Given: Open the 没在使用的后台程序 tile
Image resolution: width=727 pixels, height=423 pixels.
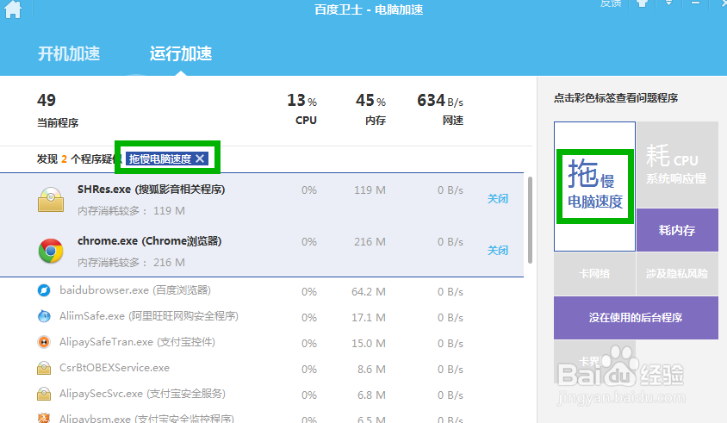Looking at the screenshot, I should (x=636, y=318).
